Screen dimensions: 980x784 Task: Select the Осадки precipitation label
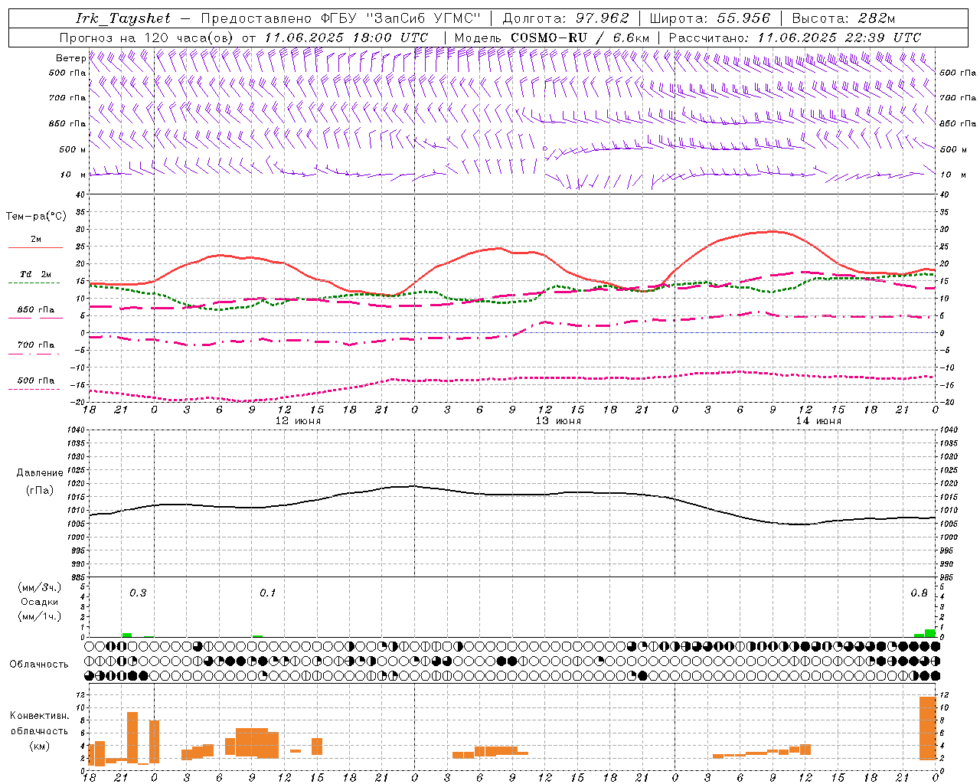39,602
